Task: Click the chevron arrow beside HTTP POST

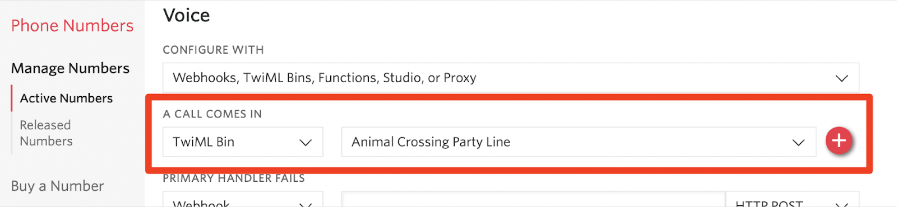Action: pos(841,204)
